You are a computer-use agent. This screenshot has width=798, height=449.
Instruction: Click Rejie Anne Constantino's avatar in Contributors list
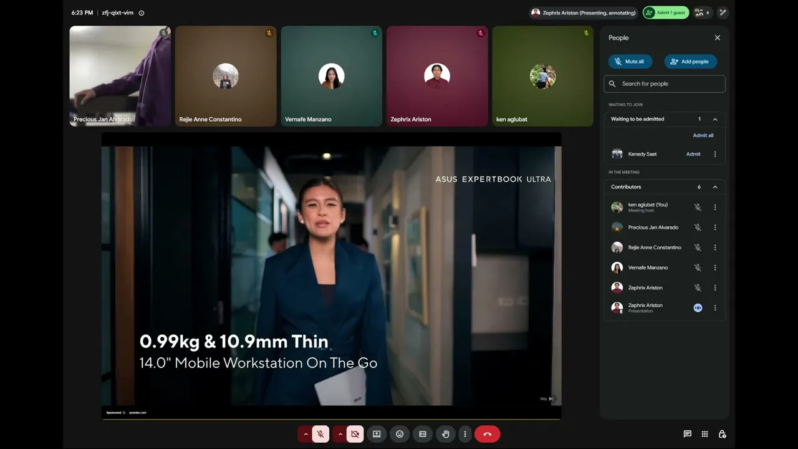(x=617, y=248)
